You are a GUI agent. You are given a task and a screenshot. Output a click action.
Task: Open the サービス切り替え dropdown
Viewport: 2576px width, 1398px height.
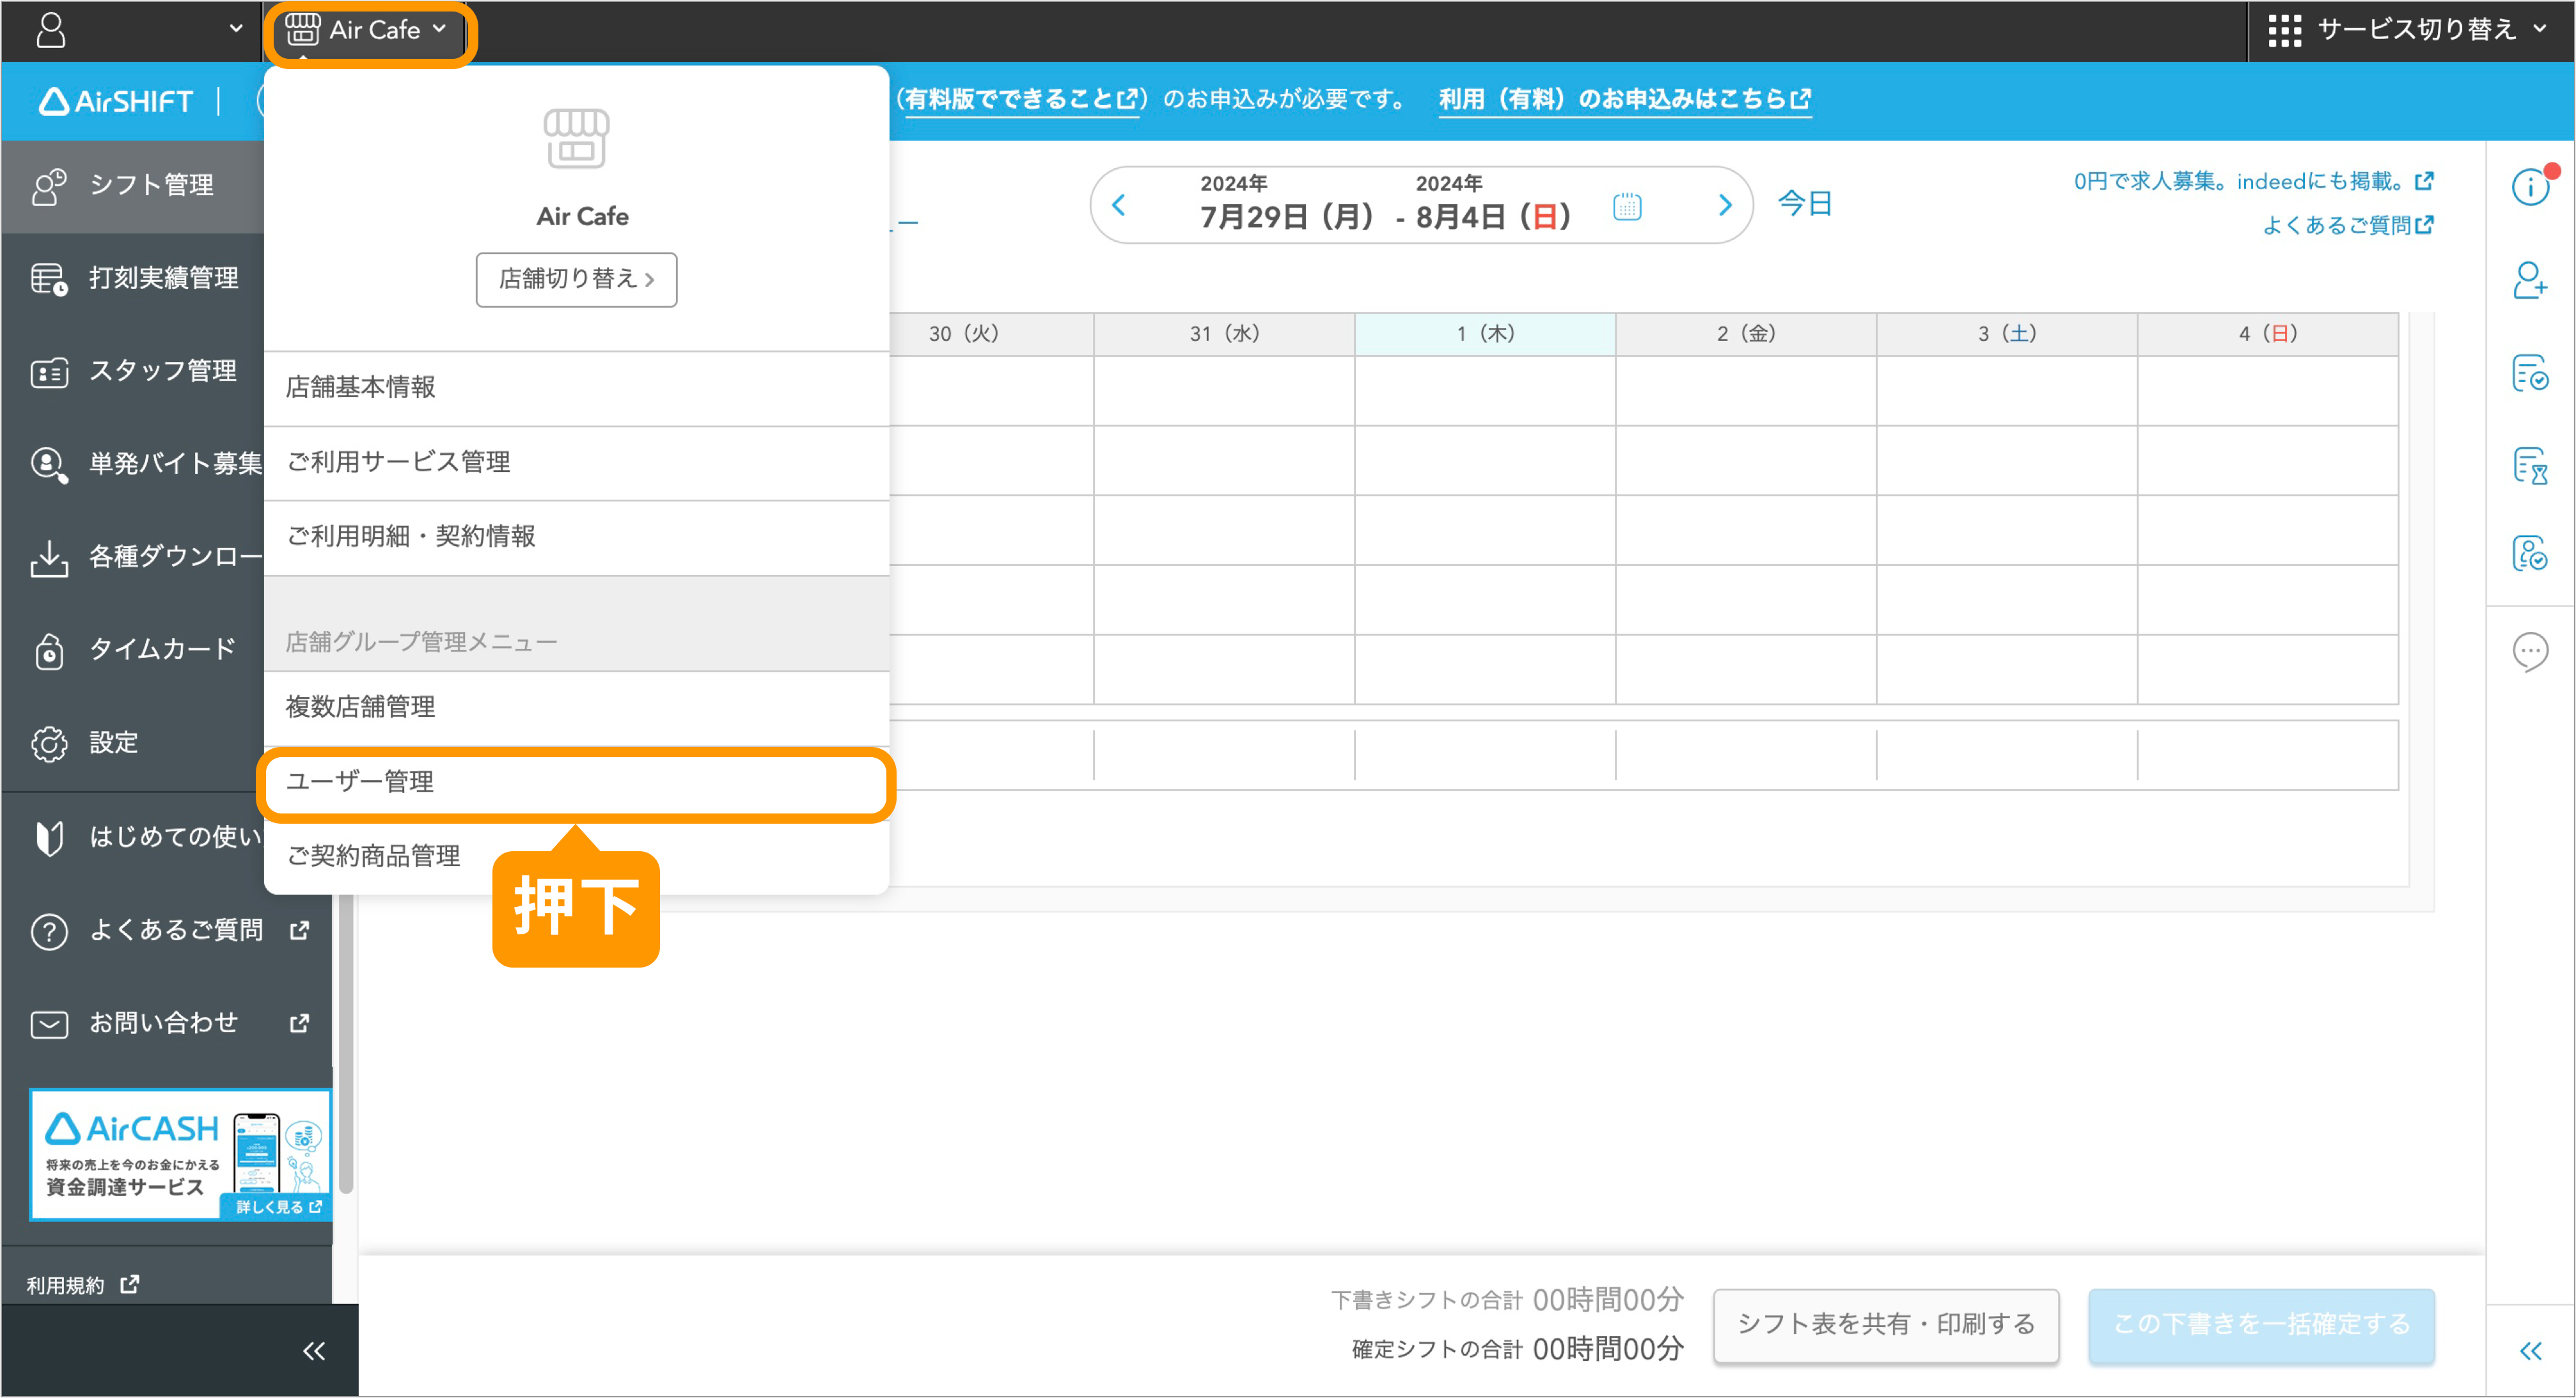coord(2410,30)
